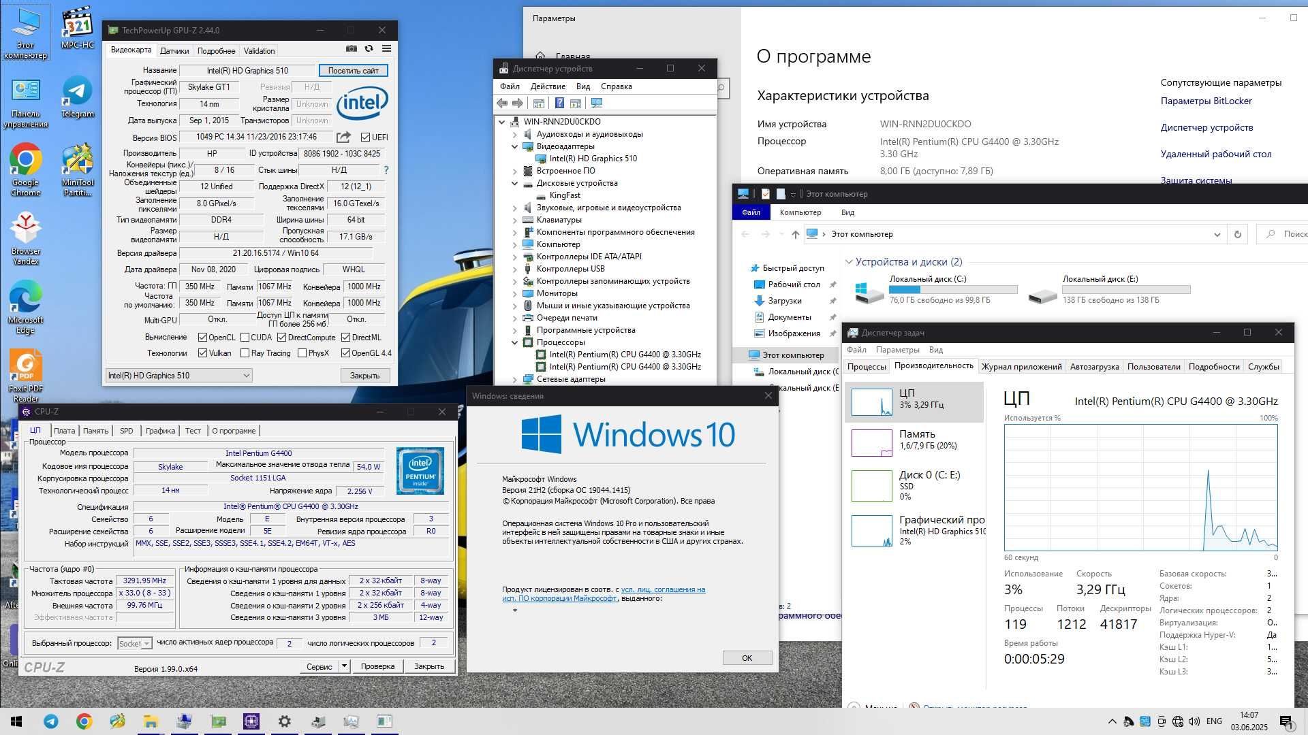This screenshot has height=735, width=1308.
Task: Open the CPU-Z Сервис dropdown arrow
Action: (x=344, y=666)
